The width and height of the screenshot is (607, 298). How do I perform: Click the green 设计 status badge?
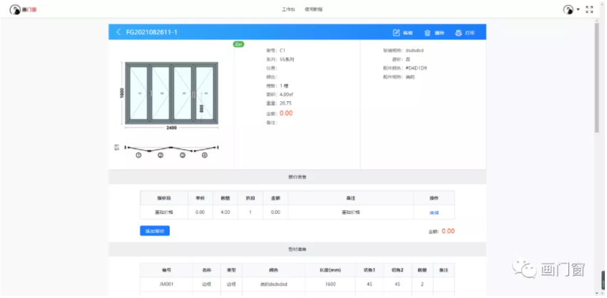[x=239, y=44]
